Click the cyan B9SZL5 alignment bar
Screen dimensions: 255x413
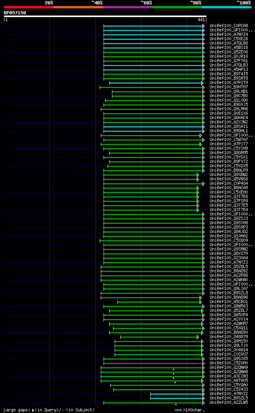(176, 398)
